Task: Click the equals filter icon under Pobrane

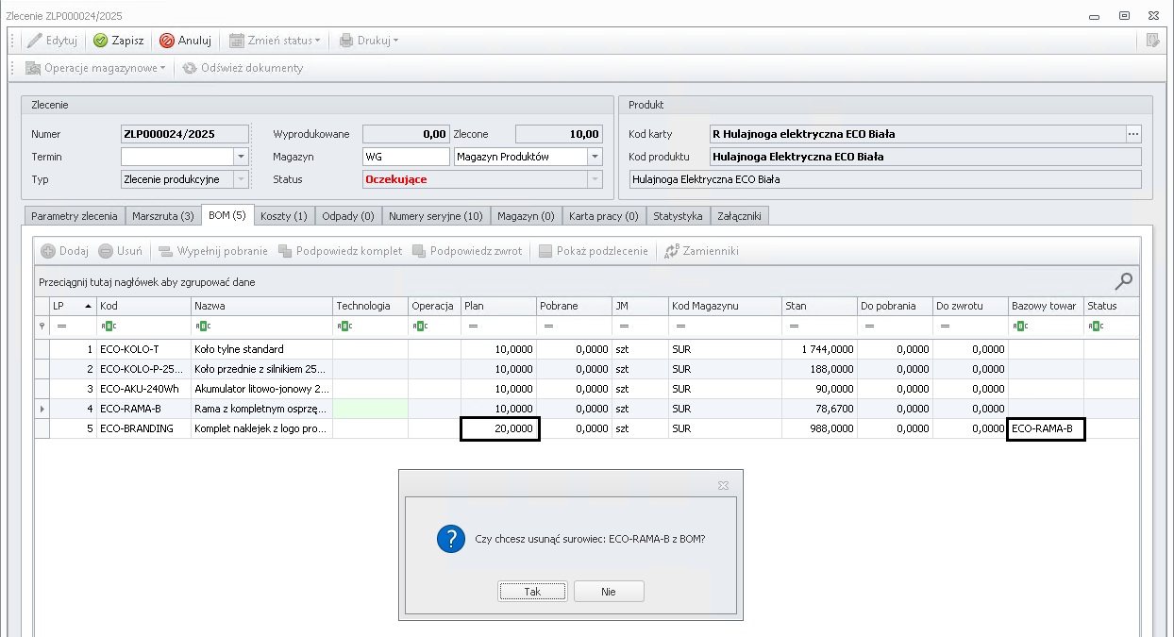Action: pyautogui.click(x=548, y=327)
